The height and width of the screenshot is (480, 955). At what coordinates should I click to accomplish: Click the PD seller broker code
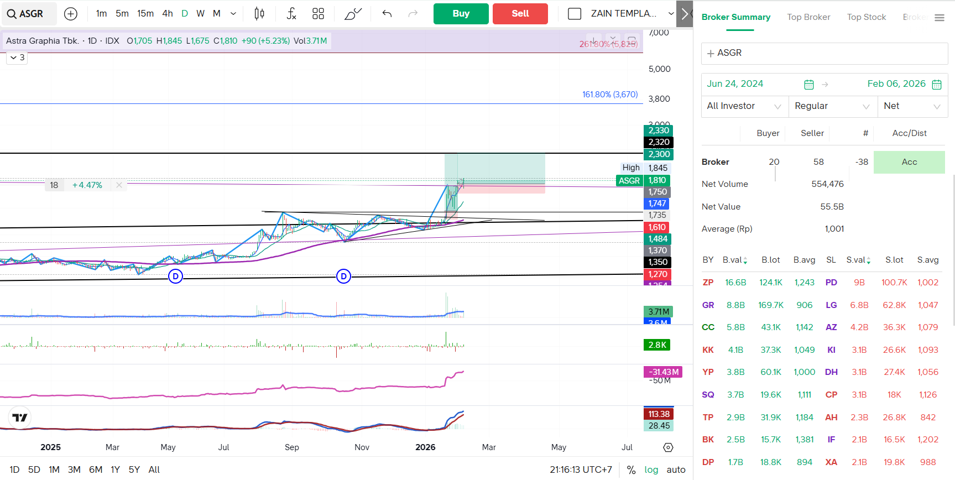point(831,283)
